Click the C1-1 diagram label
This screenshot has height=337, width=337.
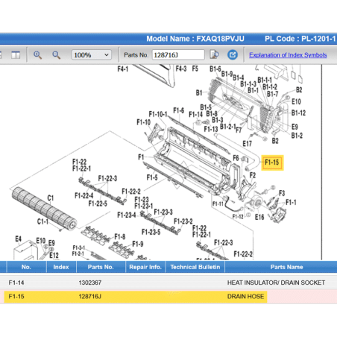42,221
